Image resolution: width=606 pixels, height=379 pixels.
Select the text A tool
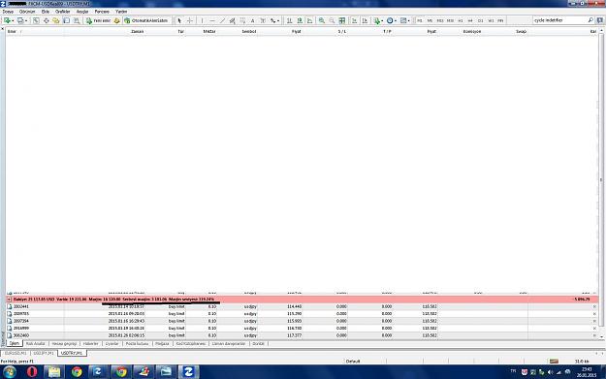click(x=253, y=20)
